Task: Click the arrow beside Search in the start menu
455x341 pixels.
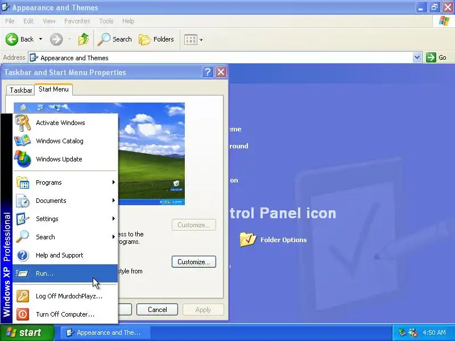Action: tap(113, 237)
